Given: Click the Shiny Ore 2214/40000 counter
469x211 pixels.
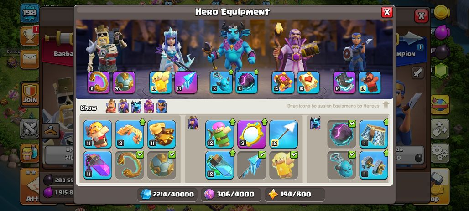Looking at the screenshot, I should tap(168, 195).
